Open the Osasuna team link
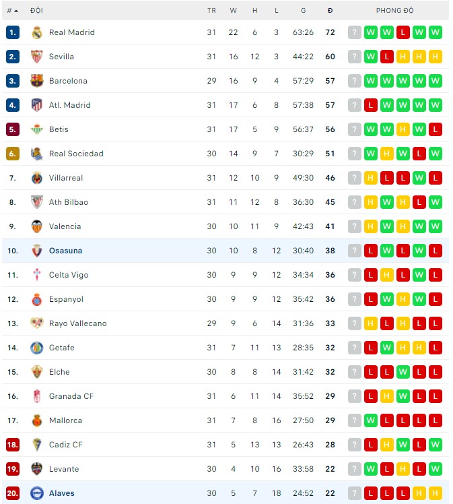The image size is (453, 504). pyautogui.click(x=65, y=251)
